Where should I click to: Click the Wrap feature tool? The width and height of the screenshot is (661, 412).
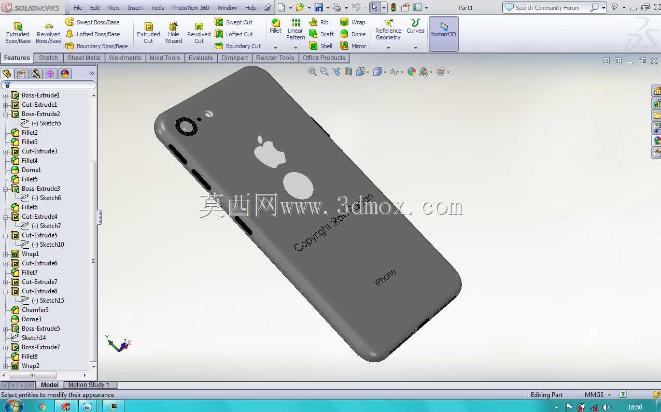coord(353,22)
